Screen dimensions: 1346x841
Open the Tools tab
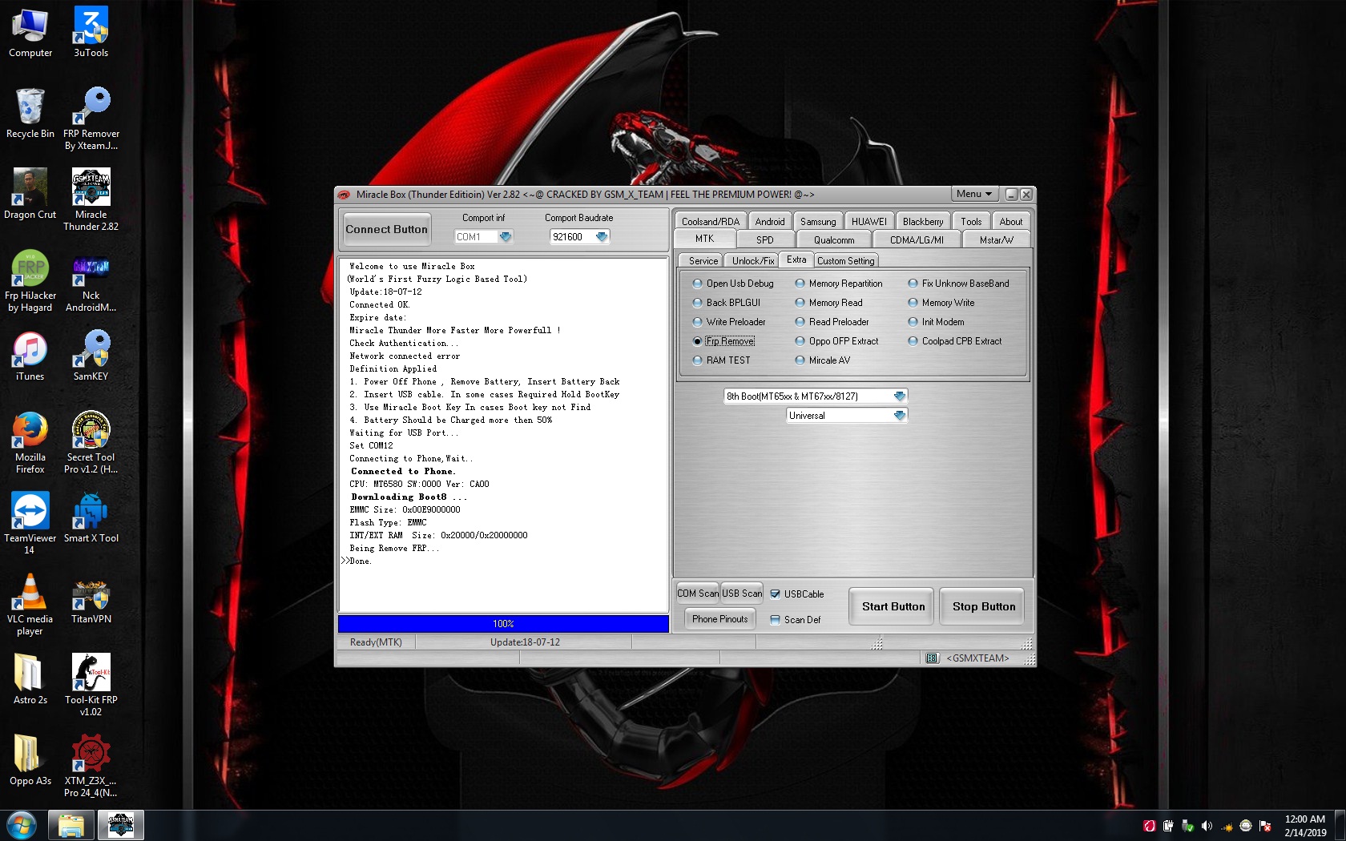click(x=971, y=221)
